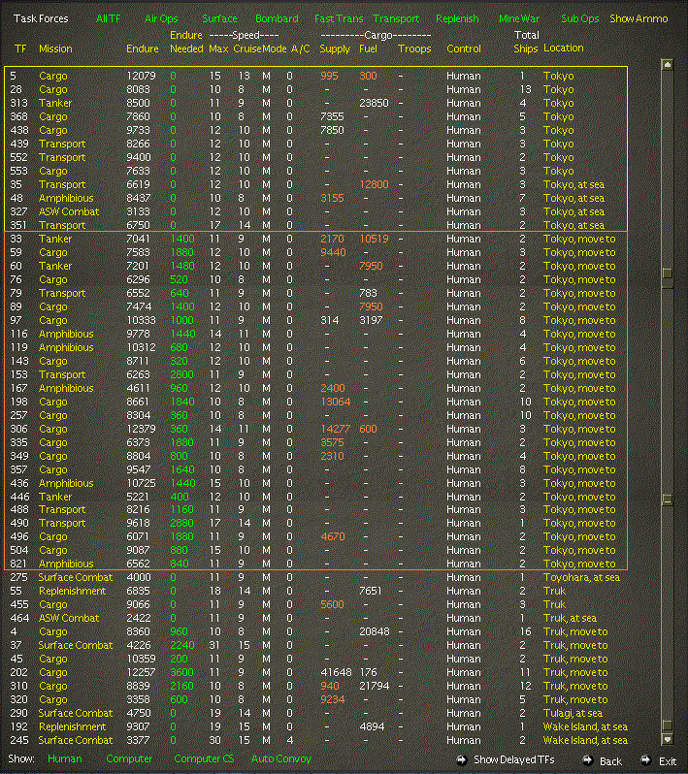Select TF 306 Cargo row
Viewport: 688px width, 774px height.
[x=316, y=429]
